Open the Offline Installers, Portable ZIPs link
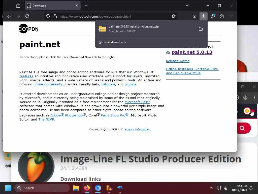258x194 pixels. click(192, 71)
